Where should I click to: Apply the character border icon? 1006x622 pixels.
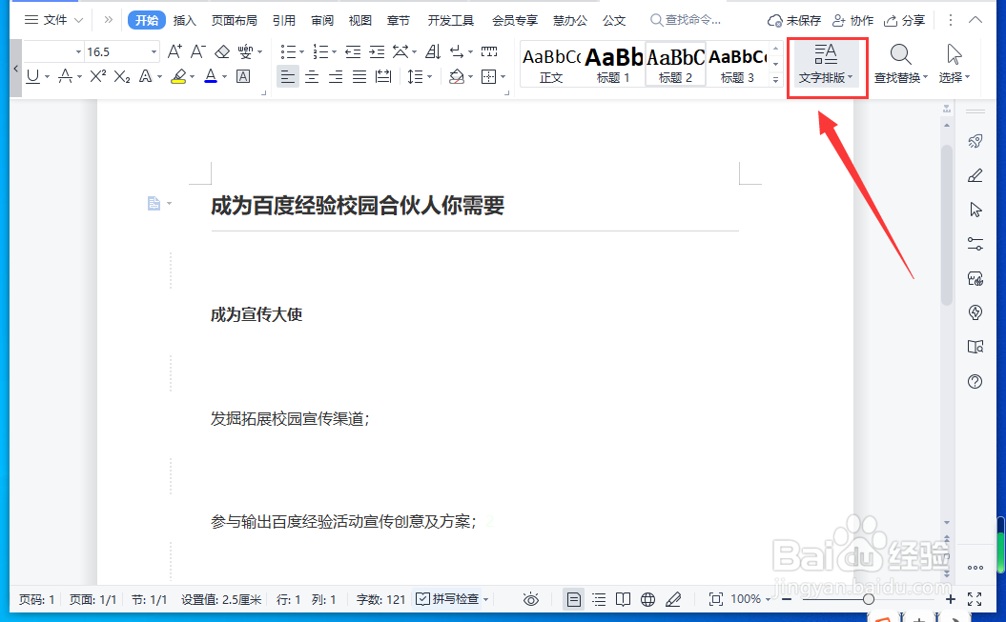243,77
